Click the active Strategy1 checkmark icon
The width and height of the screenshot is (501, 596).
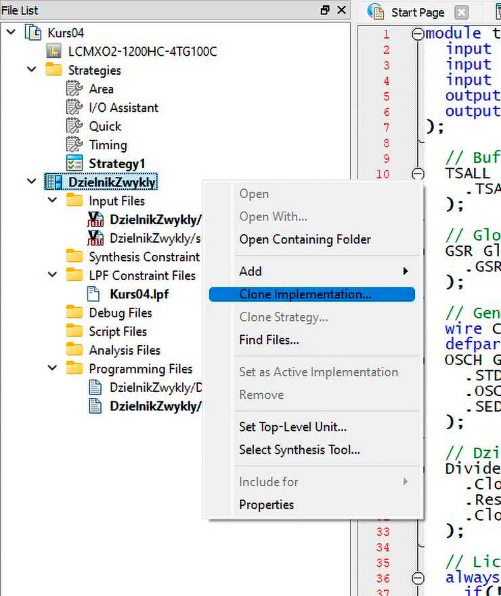74,163
